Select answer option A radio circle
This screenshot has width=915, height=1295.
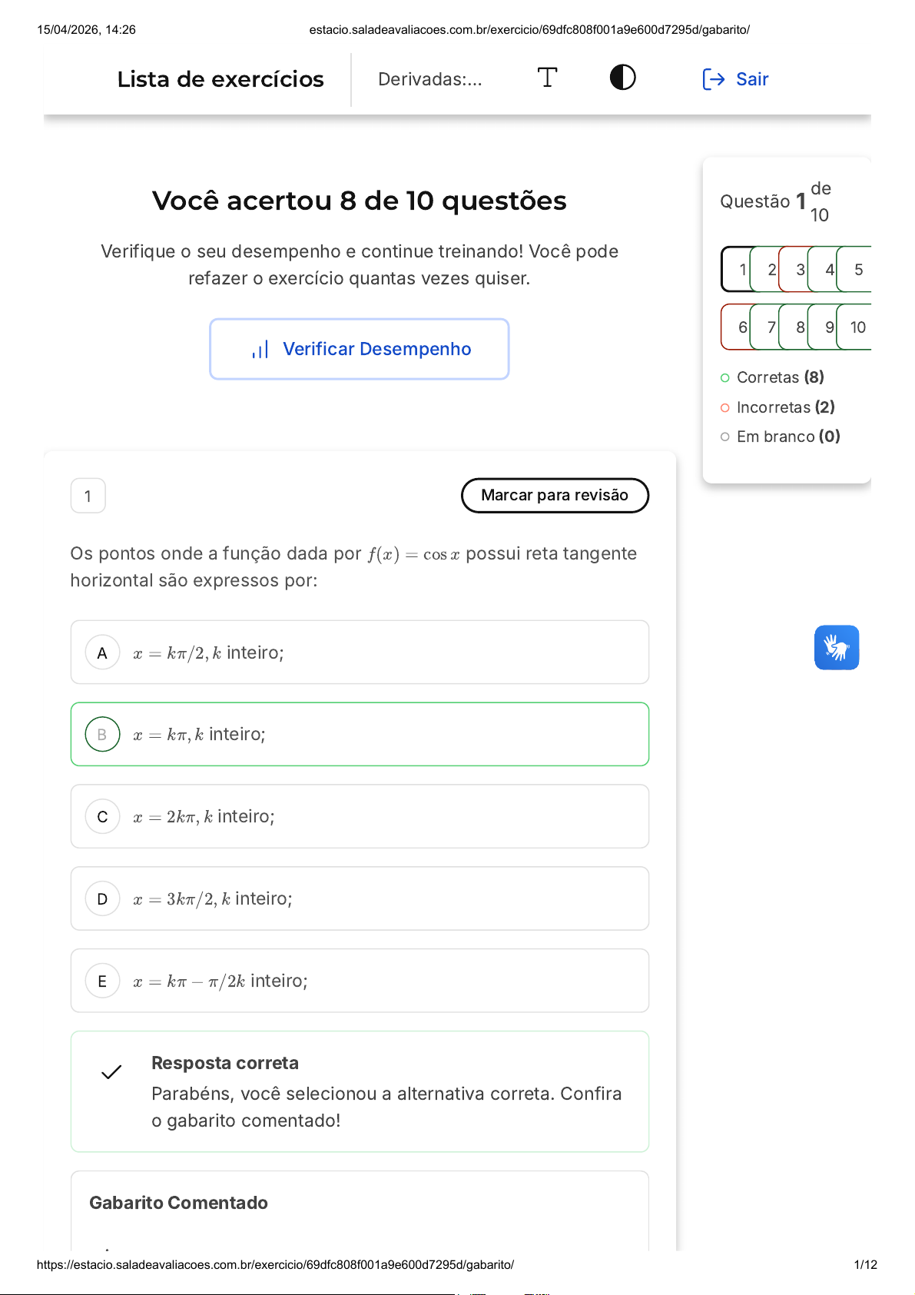pos(103,652)
